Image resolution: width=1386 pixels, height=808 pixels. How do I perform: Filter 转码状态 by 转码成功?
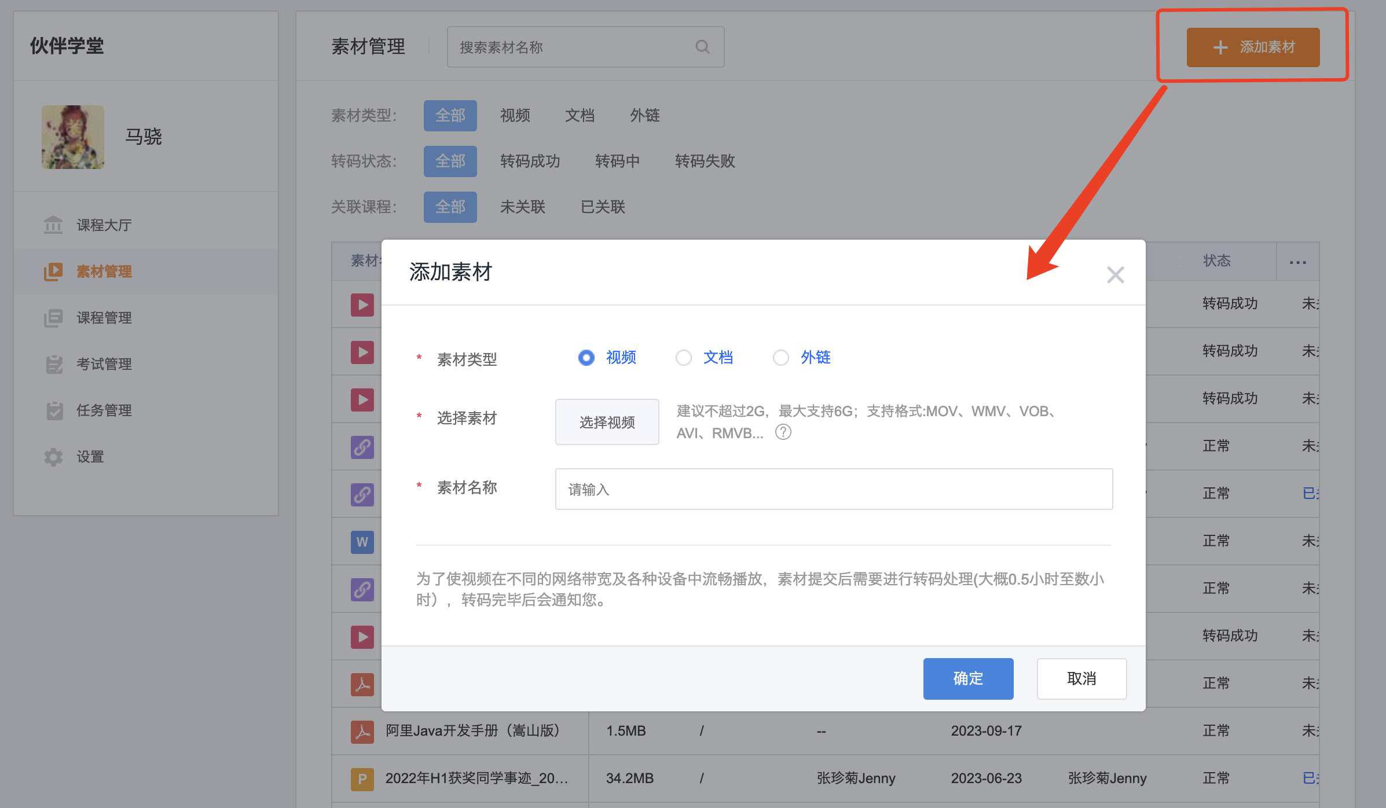pos(530,161)
